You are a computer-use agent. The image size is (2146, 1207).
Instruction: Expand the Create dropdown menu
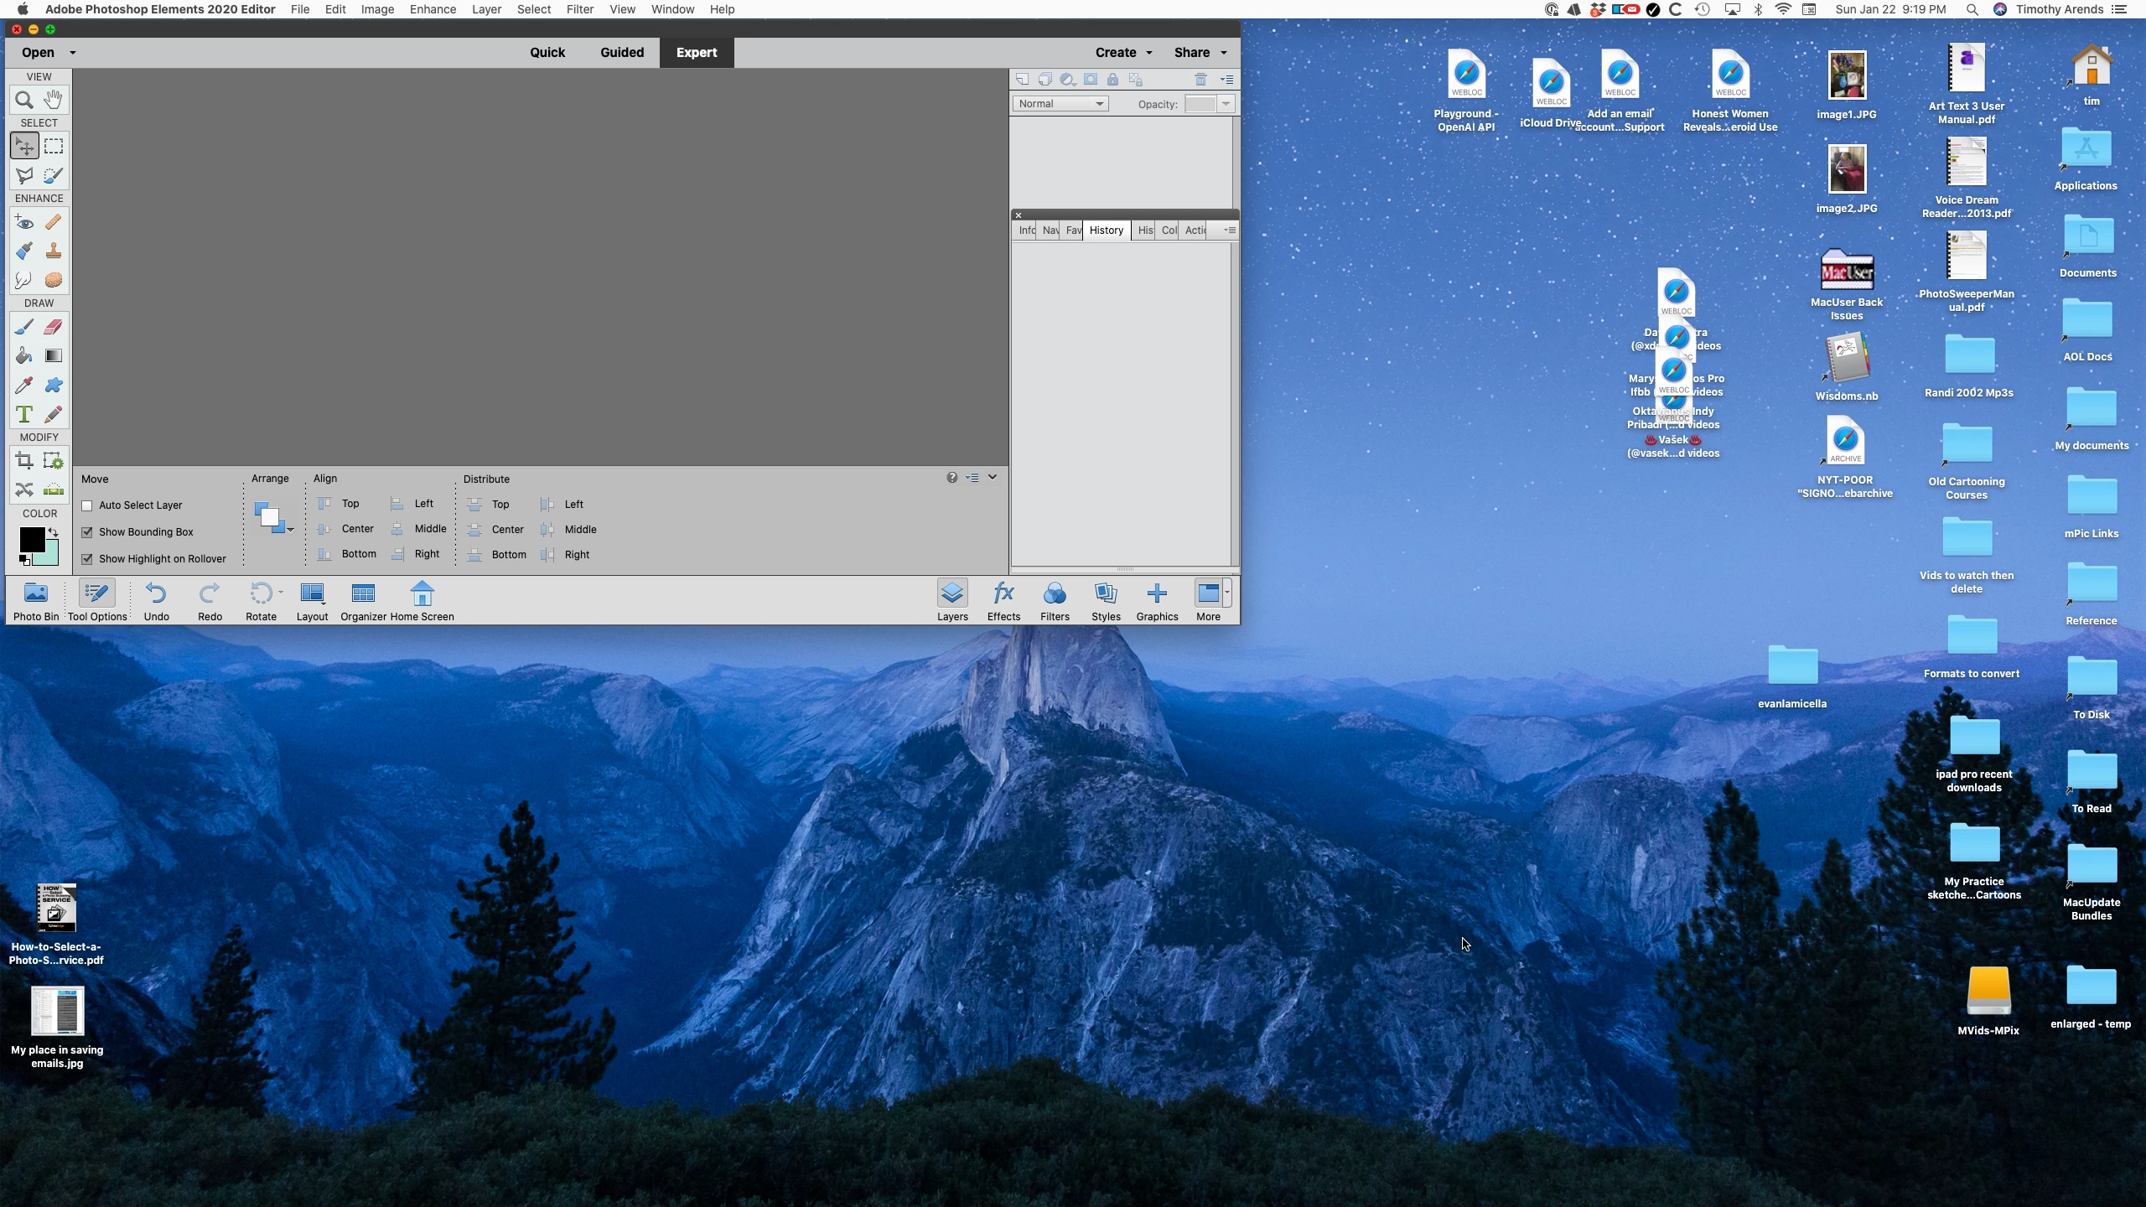1123,52
